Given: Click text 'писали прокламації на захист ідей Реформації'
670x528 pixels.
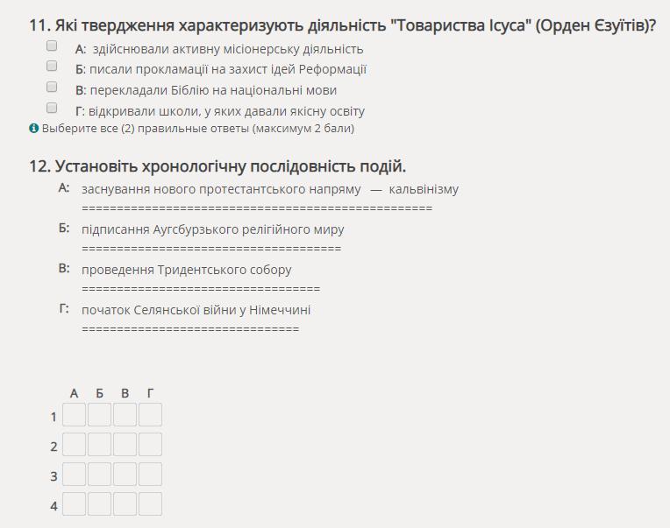Looking at the screenshot, I should pyautogui.click(x=228, y=69).
